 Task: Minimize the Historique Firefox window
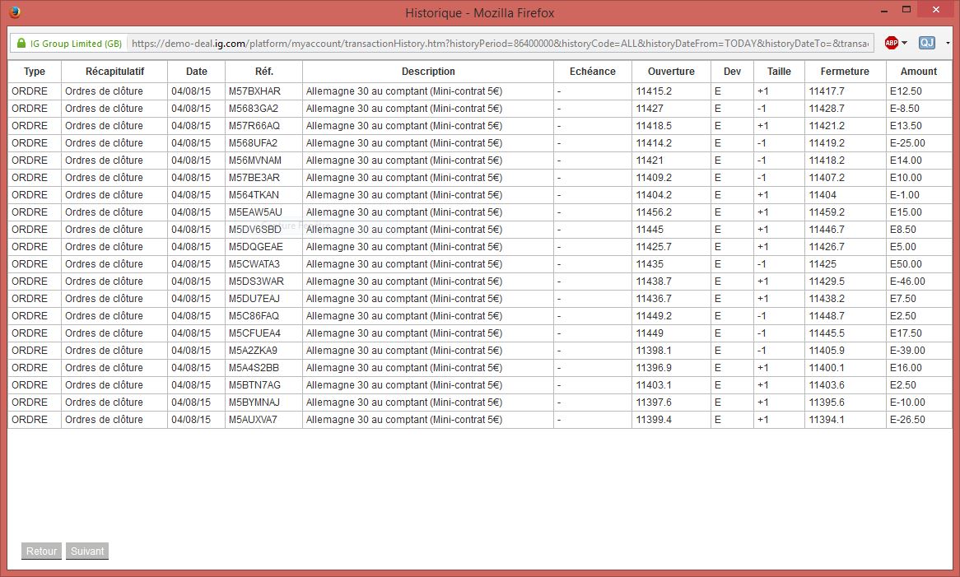(884, 11)
